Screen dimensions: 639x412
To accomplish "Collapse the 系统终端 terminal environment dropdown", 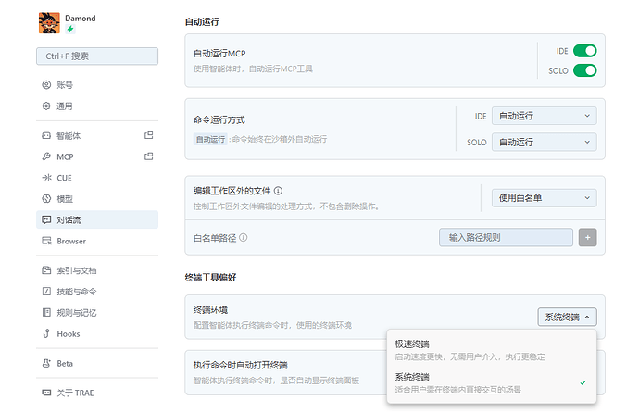I will tap(568, 317).
